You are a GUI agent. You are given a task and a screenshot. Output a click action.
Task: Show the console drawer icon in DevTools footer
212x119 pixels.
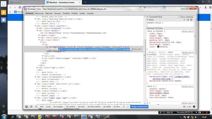[x=31, y=106]
